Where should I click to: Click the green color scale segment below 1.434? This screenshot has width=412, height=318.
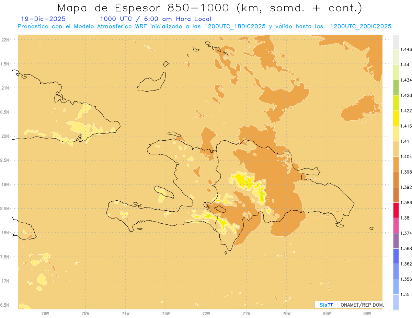[x=396, y=87]
